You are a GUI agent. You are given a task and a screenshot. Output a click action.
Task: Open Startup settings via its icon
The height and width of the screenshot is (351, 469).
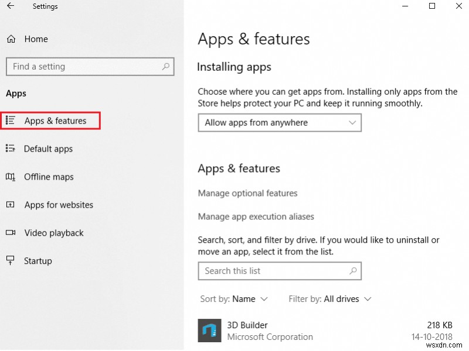[11, 261]
